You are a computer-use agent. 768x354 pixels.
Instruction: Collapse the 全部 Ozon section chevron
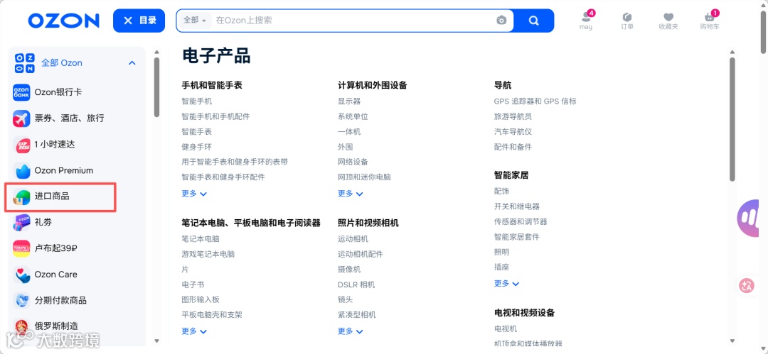(132, 63)
